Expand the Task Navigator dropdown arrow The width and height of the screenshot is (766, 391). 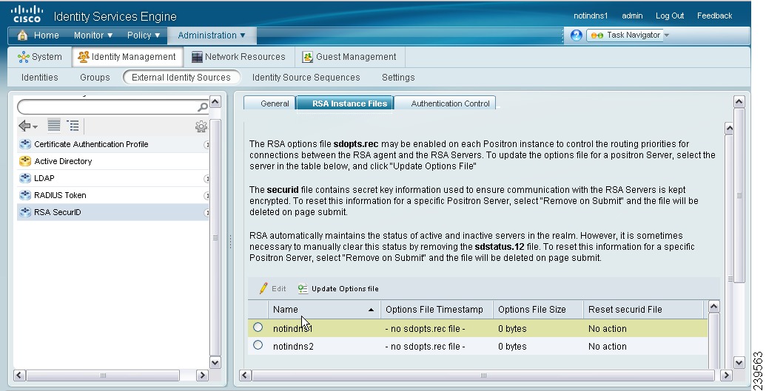(666, 35)
